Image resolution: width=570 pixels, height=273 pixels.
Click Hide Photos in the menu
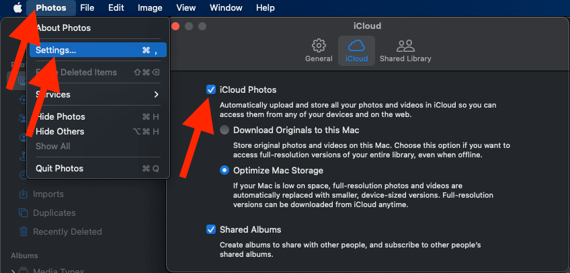click(60, 116)
